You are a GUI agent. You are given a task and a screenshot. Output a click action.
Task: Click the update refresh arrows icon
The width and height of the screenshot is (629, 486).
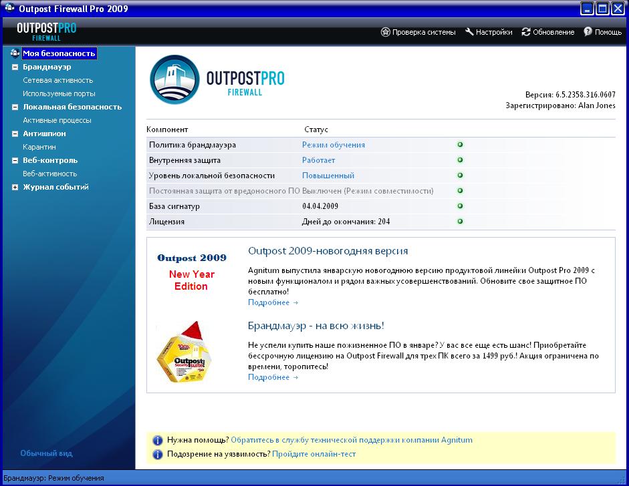(526, 32)
